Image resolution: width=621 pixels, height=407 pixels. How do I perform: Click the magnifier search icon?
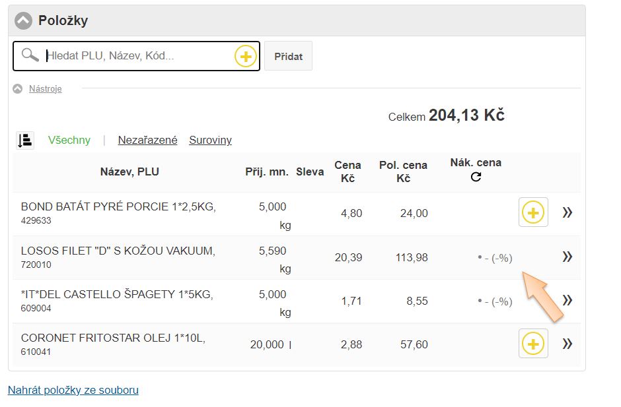[x=30, y=55]
